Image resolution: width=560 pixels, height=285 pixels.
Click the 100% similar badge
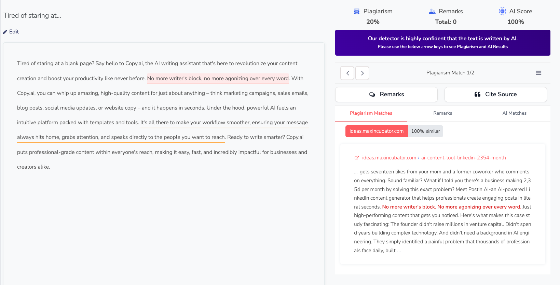pos(425,131)
